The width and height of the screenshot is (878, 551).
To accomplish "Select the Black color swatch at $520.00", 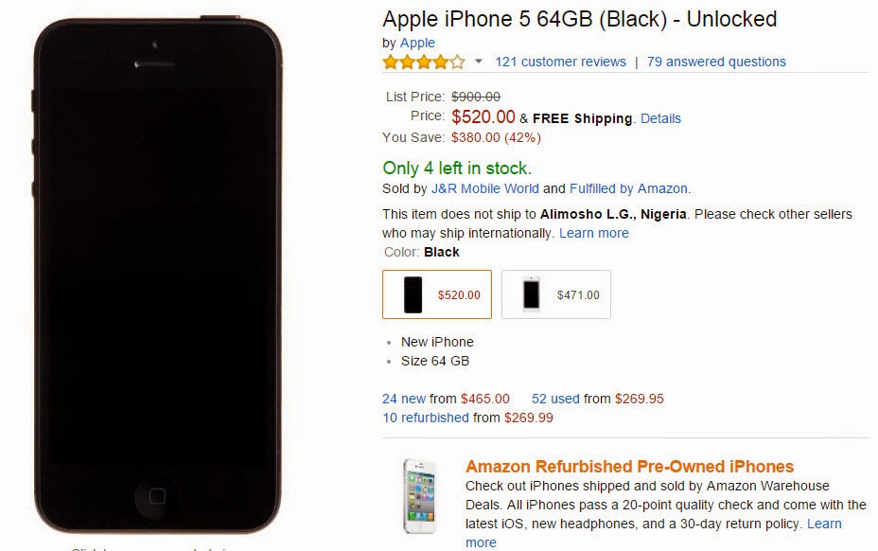I will tap(437, 294).
